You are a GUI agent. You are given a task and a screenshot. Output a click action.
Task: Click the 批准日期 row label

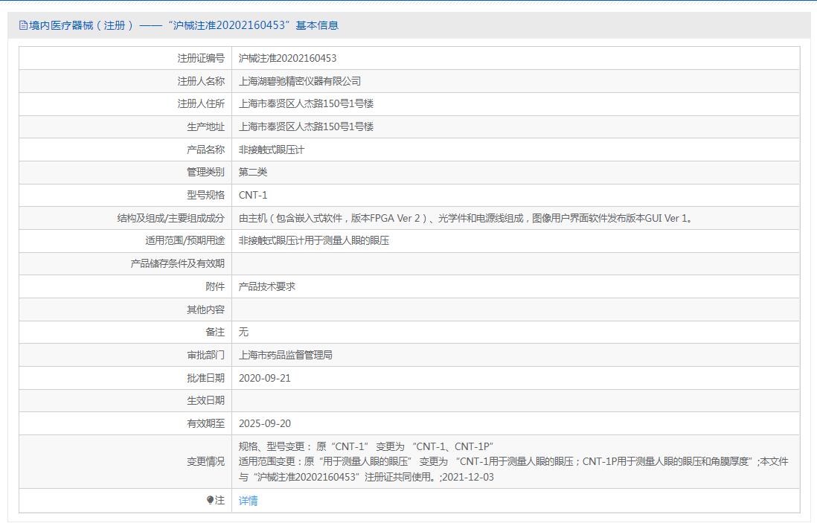(206, 378)
